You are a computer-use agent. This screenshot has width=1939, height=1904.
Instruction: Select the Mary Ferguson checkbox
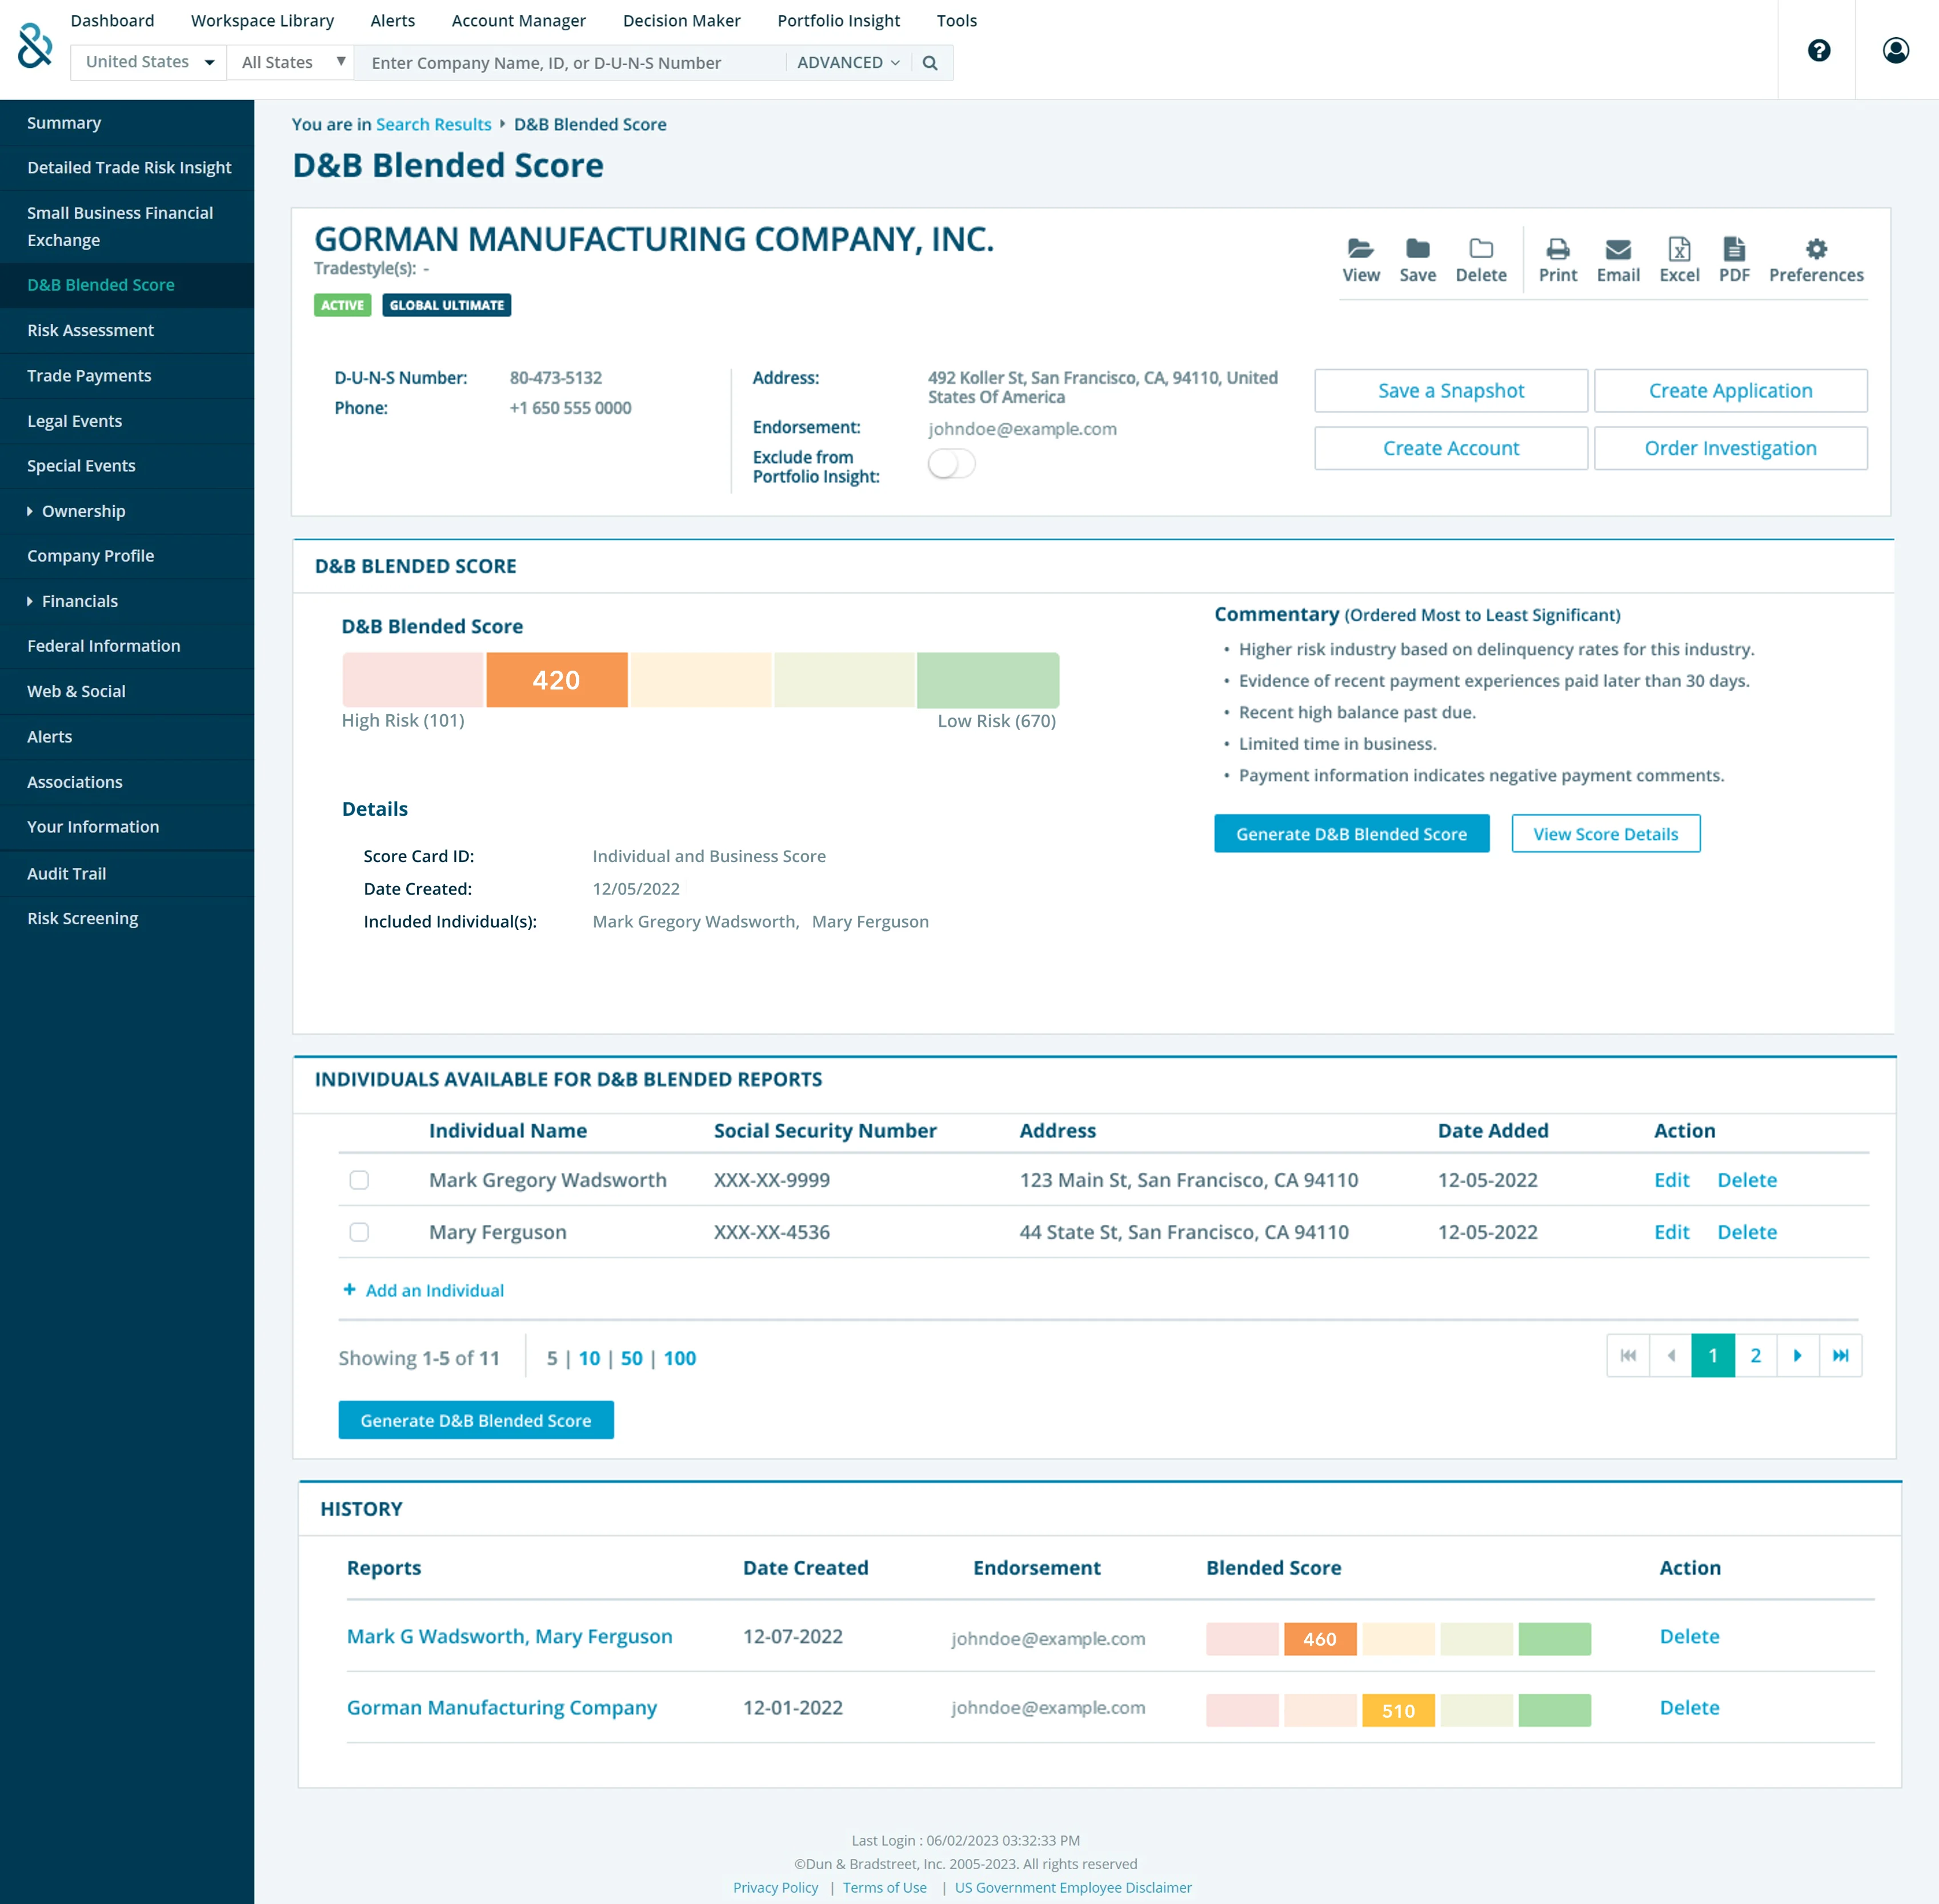[359, 1232]
